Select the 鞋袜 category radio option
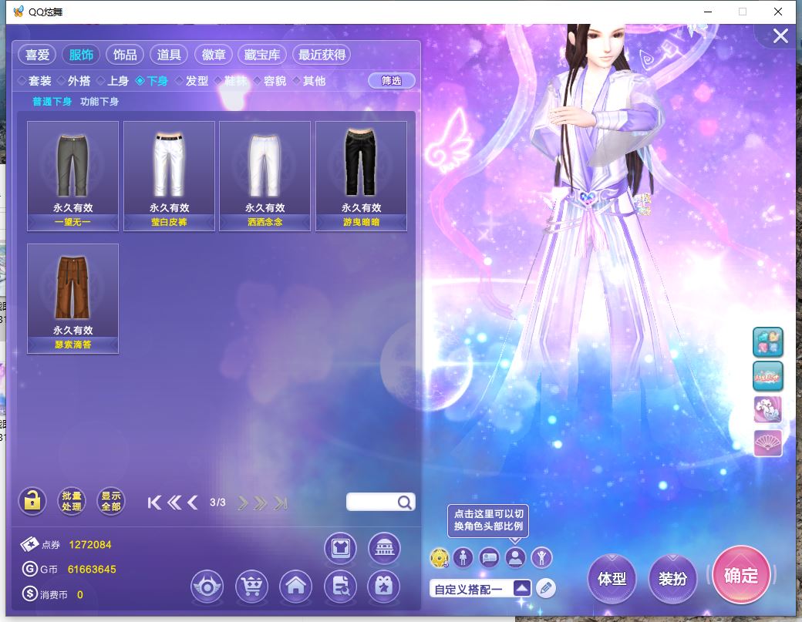Viewport: 802px width, 622px height. pos(231,81)
